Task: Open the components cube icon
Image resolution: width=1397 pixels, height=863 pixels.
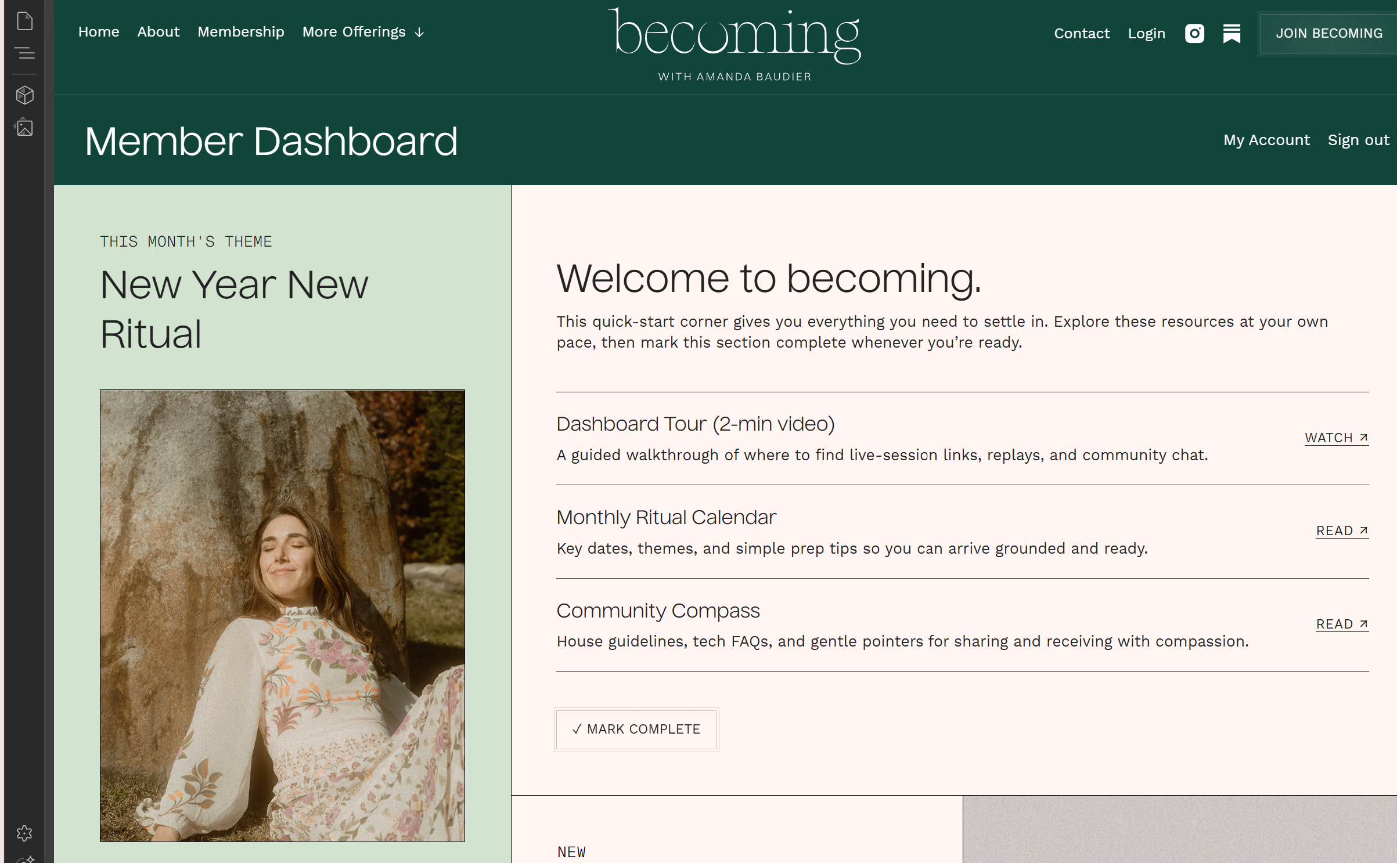Action: point(24,95)
